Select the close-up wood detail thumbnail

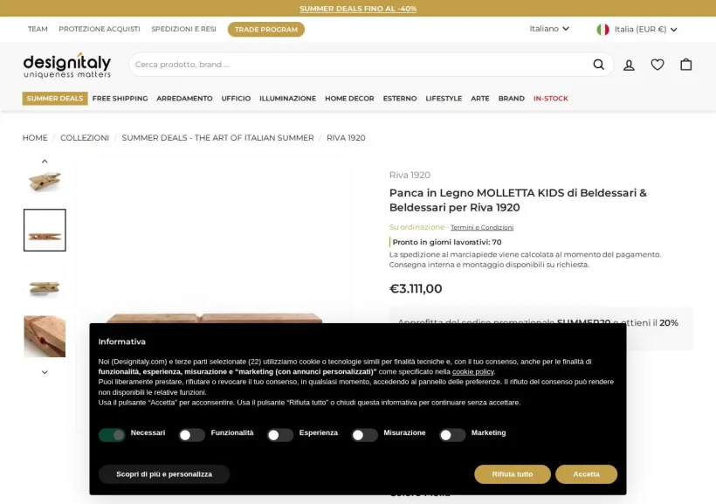45,336
